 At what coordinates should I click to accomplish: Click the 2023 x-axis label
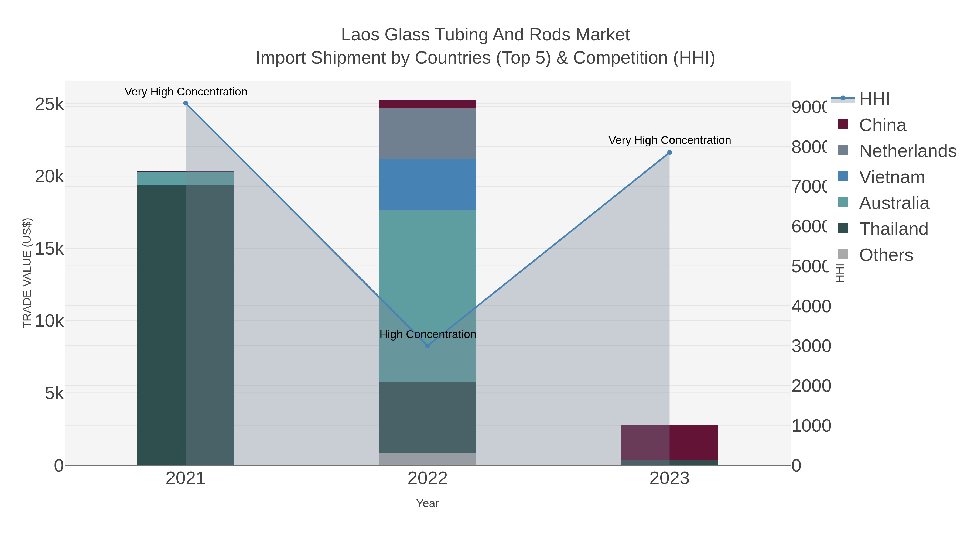pos(669,479)
